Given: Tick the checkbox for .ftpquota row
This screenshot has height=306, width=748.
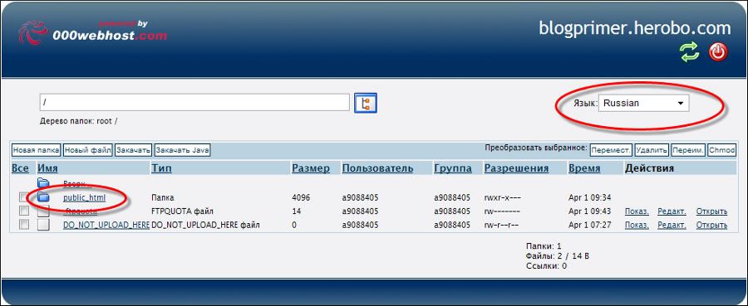Looking at the screenshot, I should [x=23, y=211].
